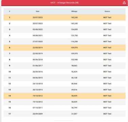128x122 pixels.
Task: Click the row number column header
Action: [x=9, y=11]
